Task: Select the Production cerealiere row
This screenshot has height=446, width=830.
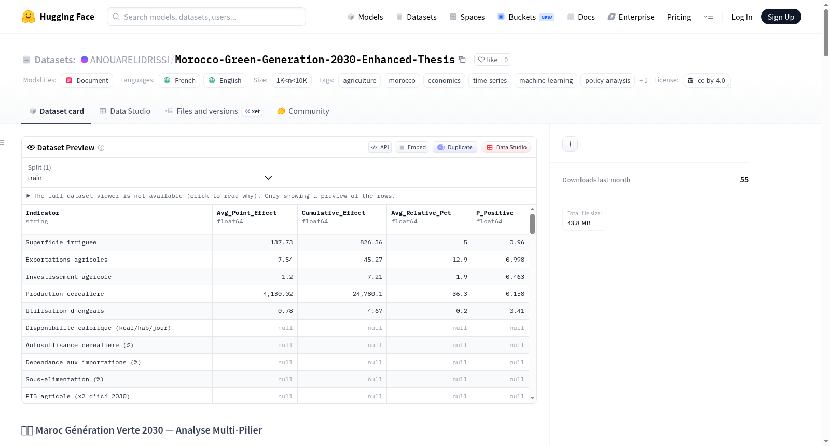Action: coord(275,294)
